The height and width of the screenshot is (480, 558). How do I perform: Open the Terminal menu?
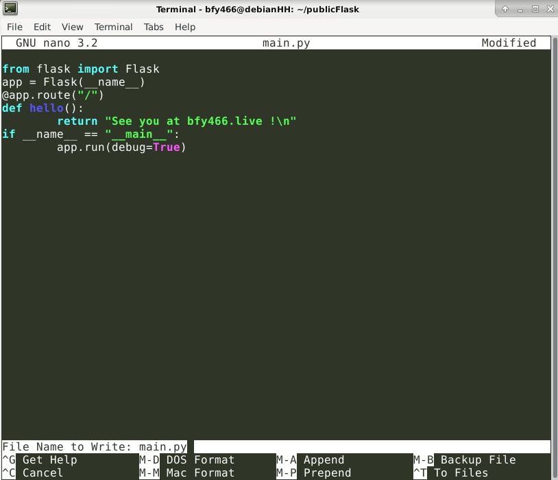click(113, 27)
